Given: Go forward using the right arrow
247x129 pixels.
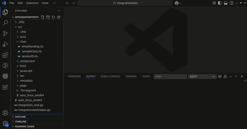Looking at the screenshot, I should click(x=73, y=3).
